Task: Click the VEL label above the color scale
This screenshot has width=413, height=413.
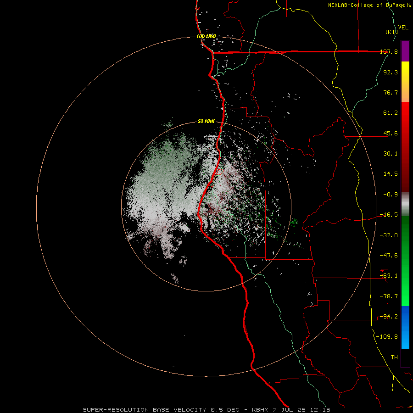Action: tap(403, 27)
